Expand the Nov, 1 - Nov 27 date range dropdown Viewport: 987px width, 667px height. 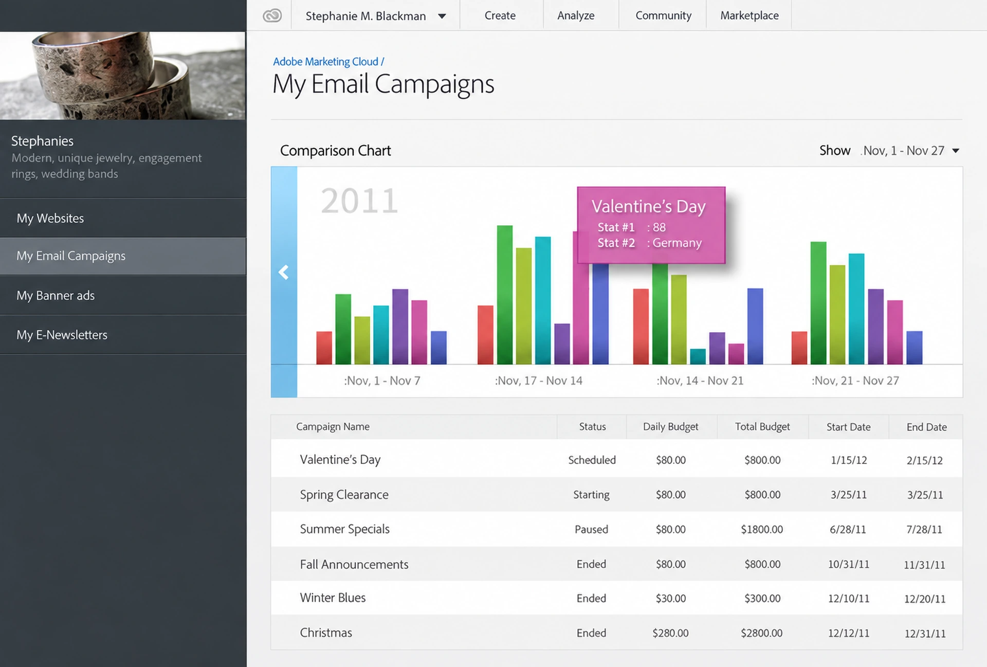910,151
